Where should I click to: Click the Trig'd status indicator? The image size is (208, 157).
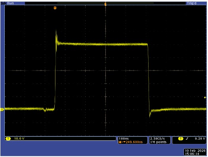191,3
